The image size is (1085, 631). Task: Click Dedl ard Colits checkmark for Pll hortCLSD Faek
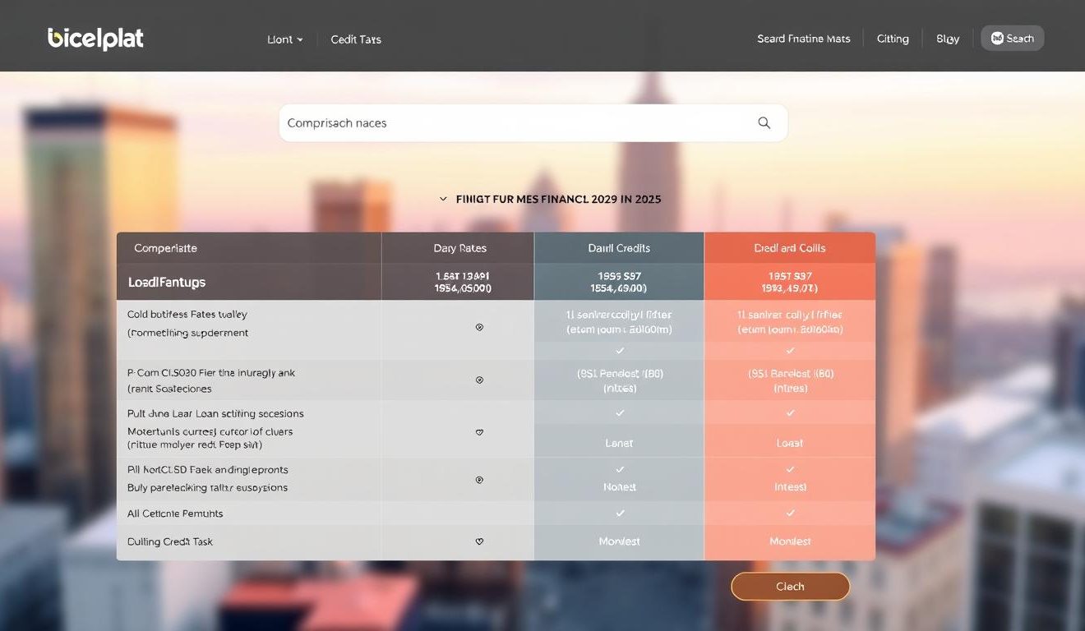tap(790, 469)
